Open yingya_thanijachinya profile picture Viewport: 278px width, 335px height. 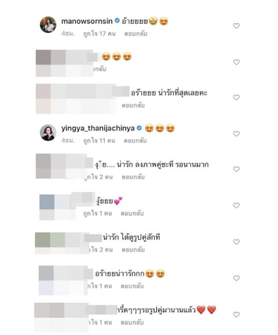click(x=48, y=133)
